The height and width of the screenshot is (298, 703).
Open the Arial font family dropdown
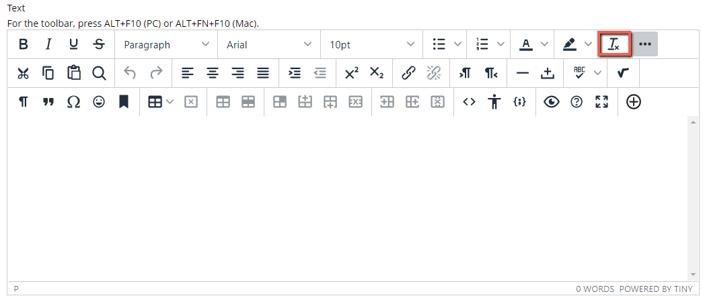(269, 45)
